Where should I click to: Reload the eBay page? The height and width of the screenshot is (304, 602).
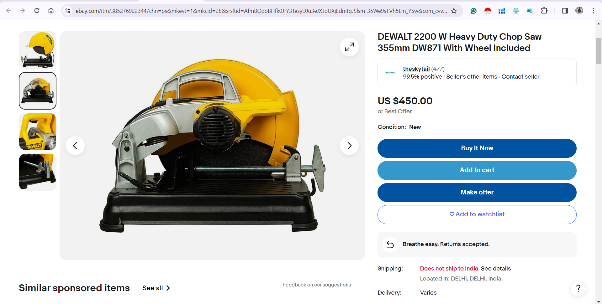[x=37, y=11]
